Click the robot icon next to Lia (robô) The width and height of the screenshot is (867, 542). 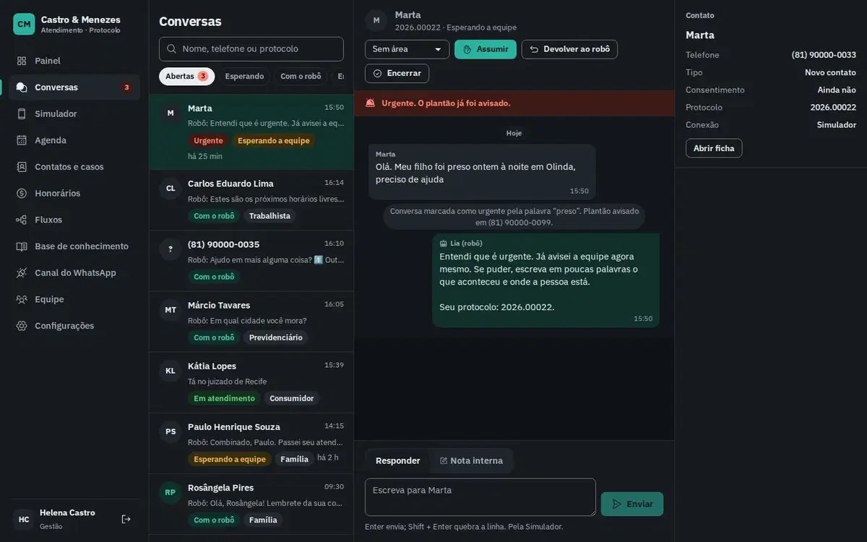[x=444, y=244]
